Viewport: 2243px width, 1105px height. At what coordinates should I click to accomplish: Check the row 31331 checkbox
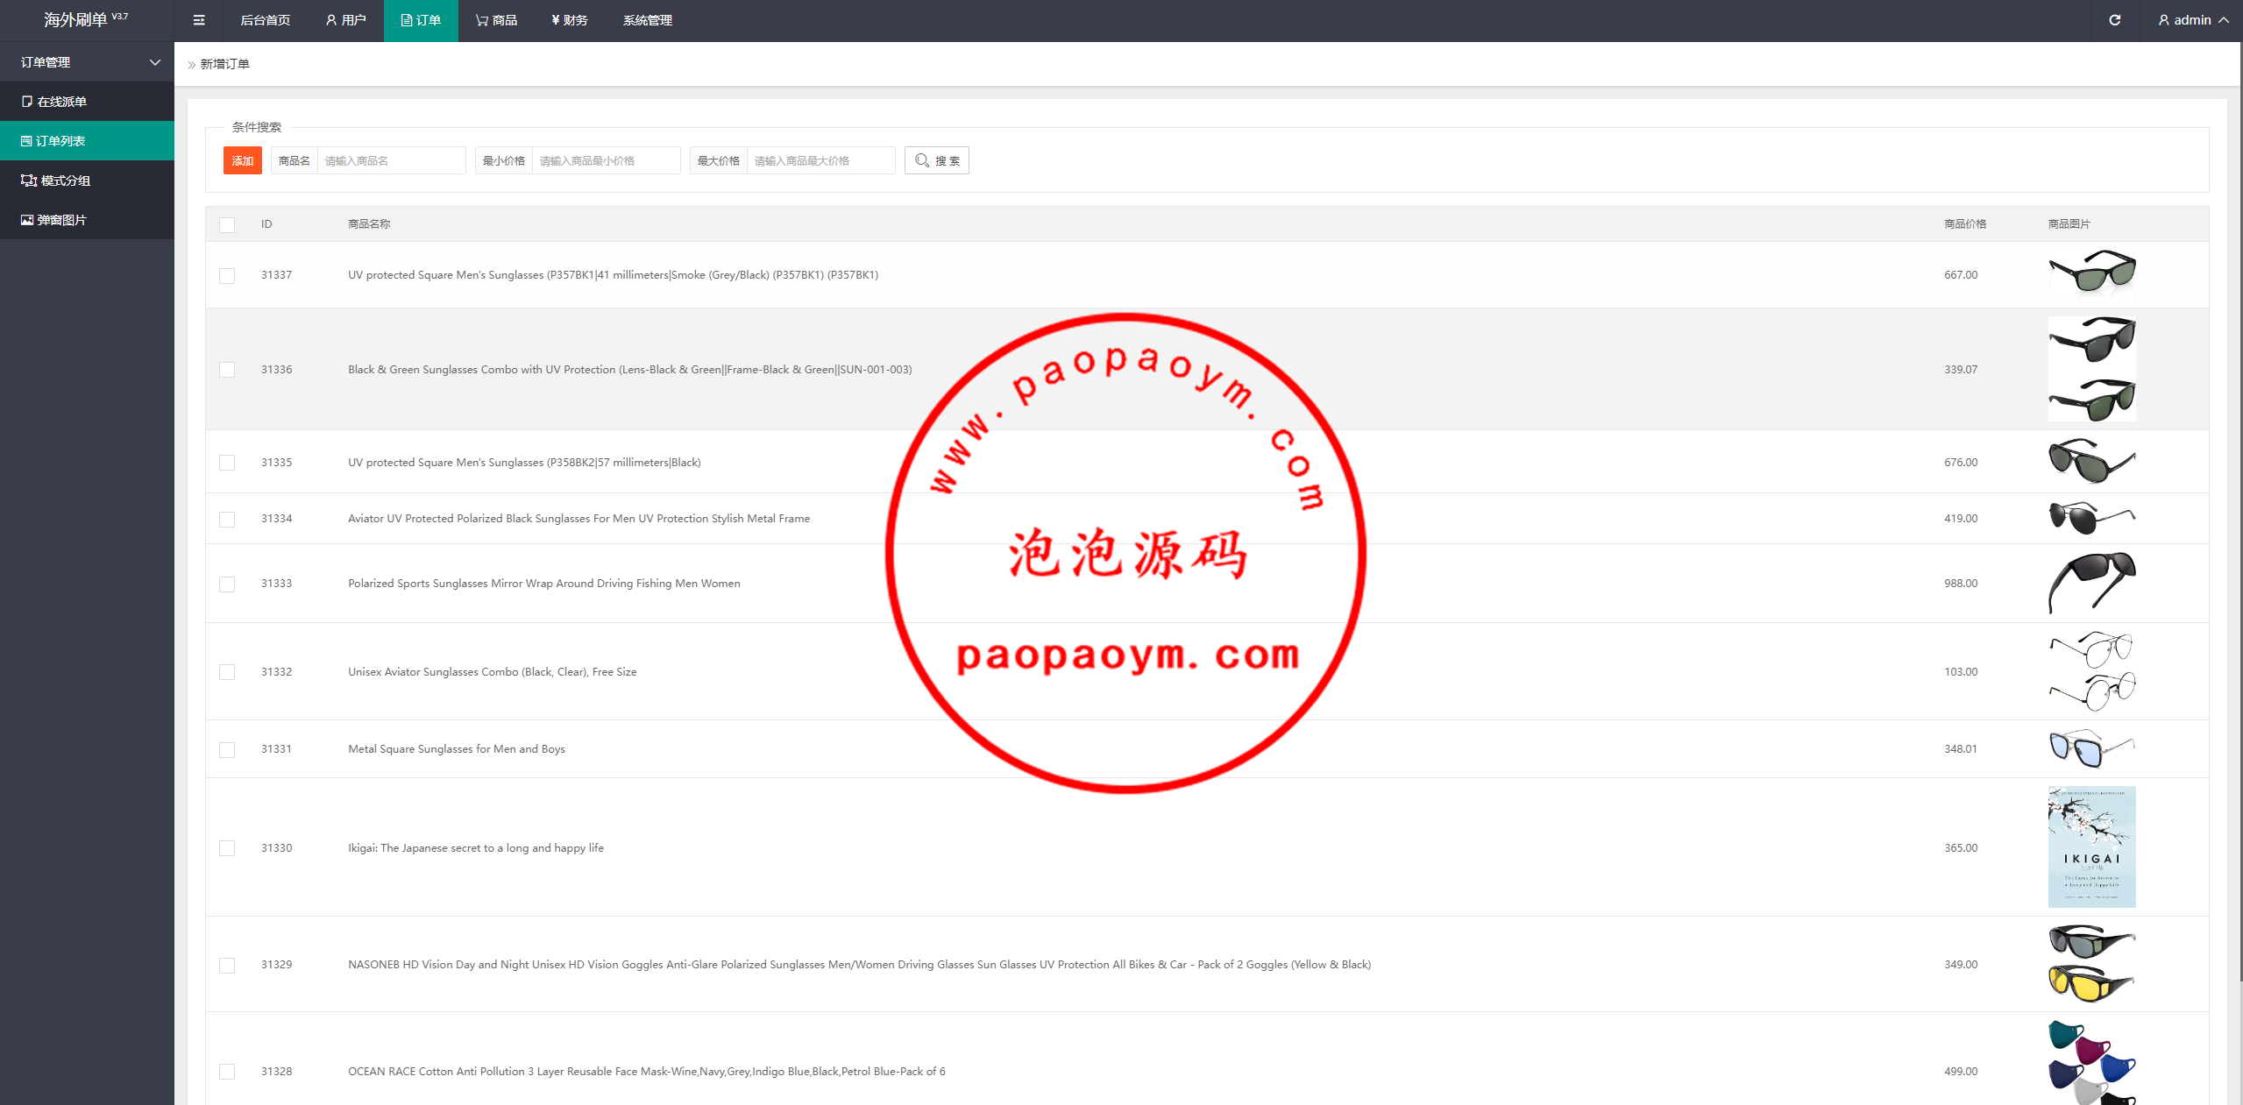tap(227, 750)
